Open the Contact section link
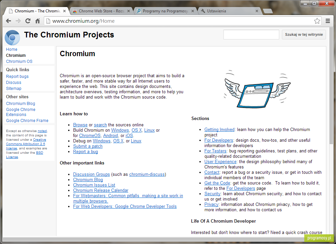 [212, 172]
